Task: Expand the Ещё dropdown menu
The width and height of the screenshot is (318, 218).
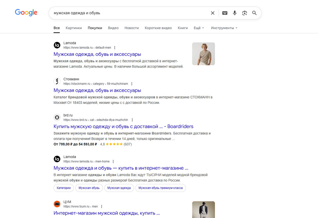Action: click(199, 28)
